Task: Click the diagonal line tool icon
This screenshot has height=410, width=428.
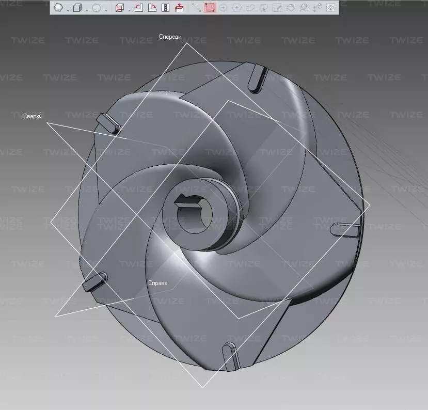Action: [x=196, y=8]
